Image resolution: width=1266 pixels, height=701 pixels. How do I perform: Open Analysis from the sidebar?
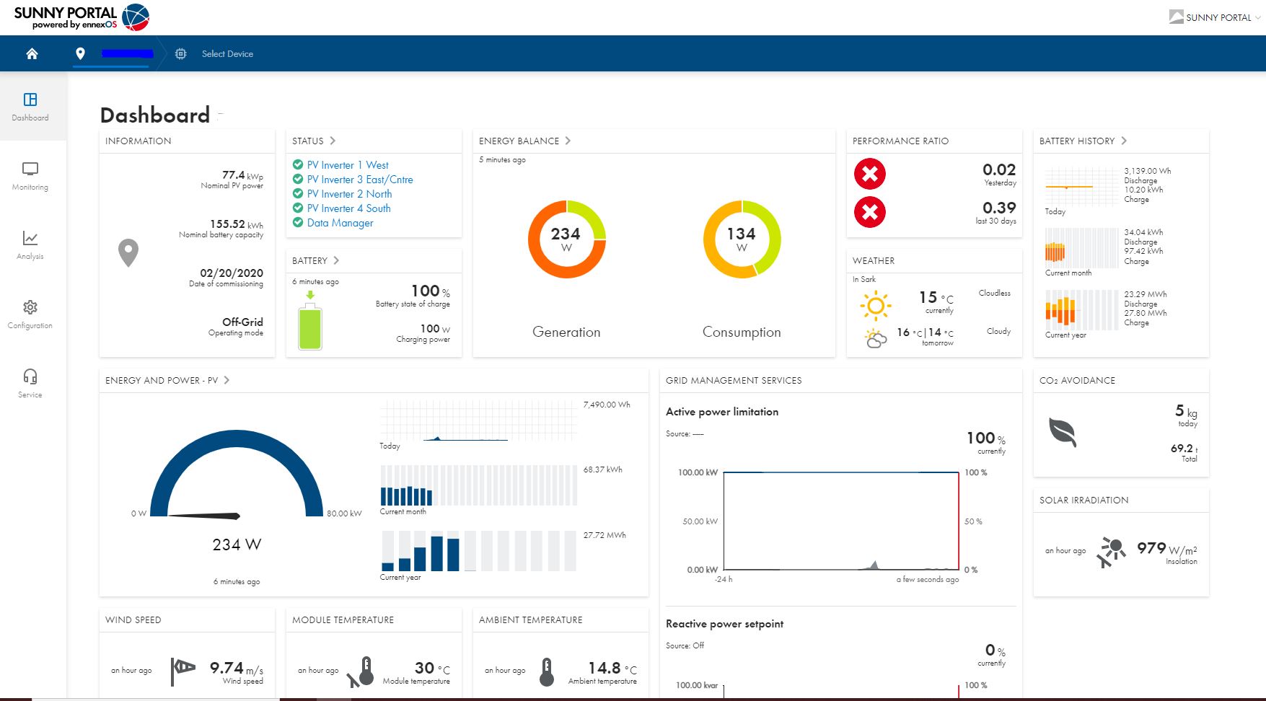30,244
